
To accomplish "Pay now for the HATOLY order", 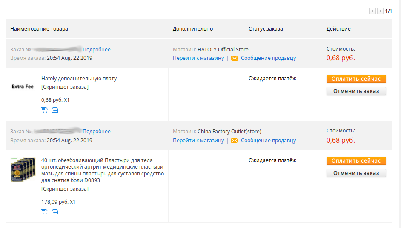I will point(356,79).
